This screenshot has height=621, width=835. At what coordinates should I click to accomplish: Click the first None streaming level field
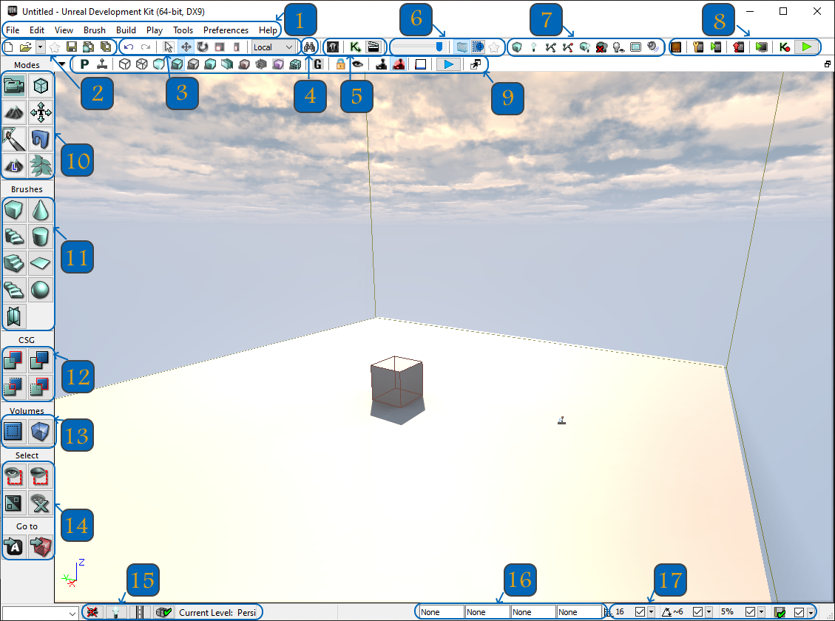pos(440,612)
